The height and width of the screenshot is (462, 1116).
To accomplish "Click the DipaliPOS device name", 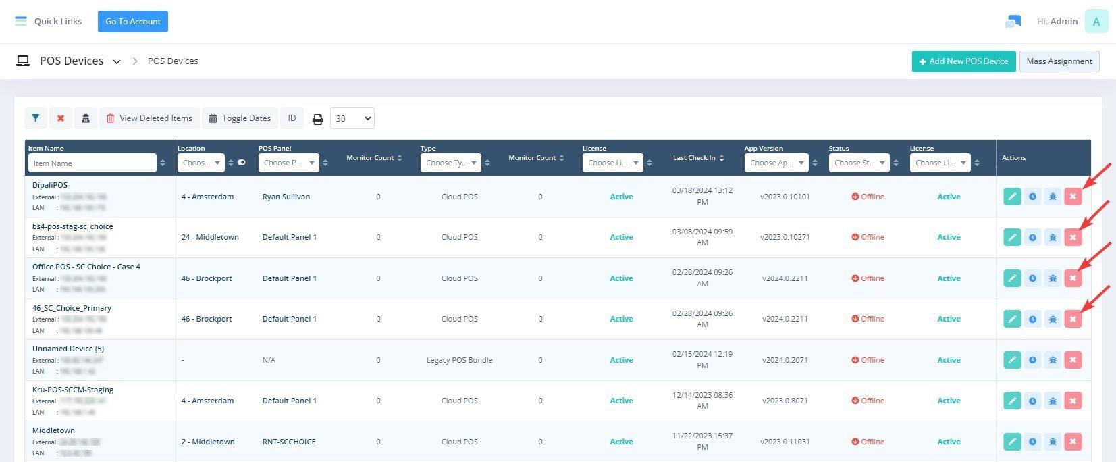I will click(x=50, y=185).
